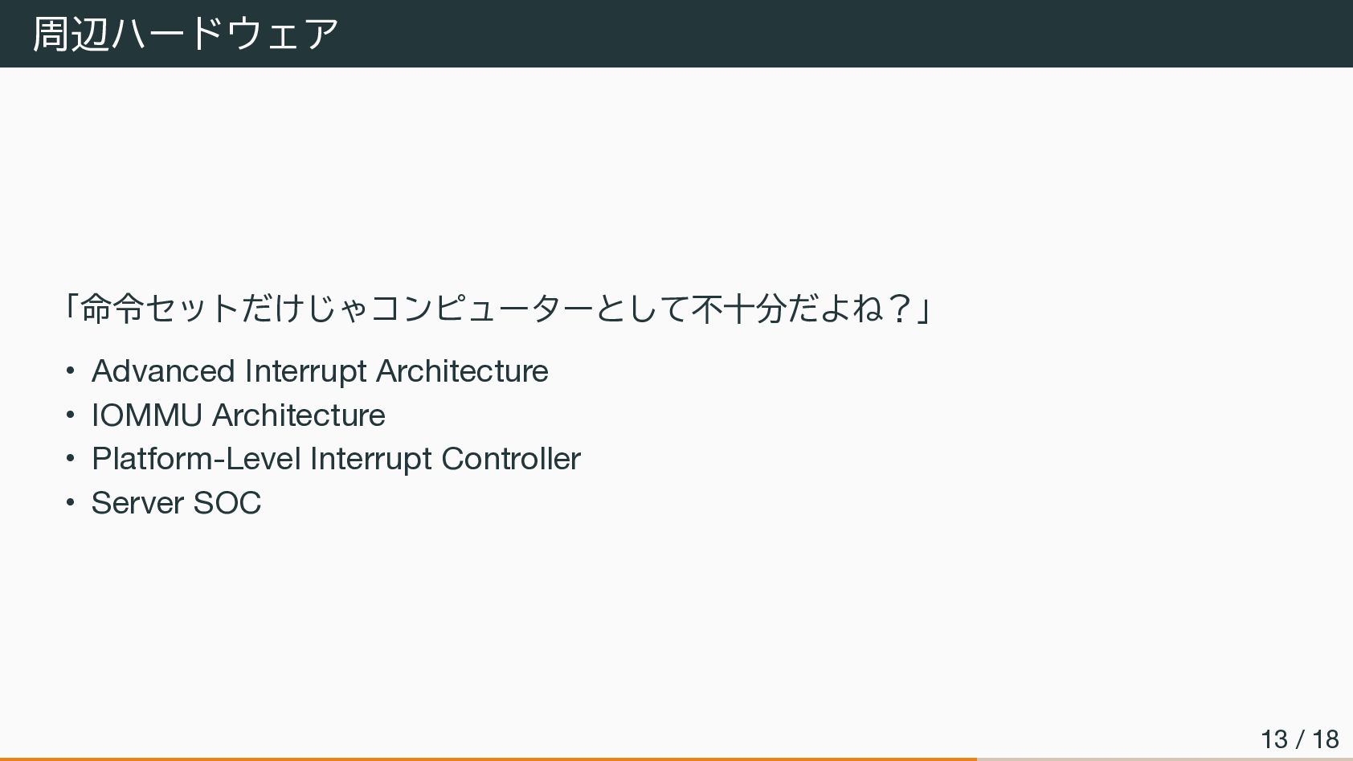Click the opening bracket 「 of the quote
1353x761 pixels.
72,307
